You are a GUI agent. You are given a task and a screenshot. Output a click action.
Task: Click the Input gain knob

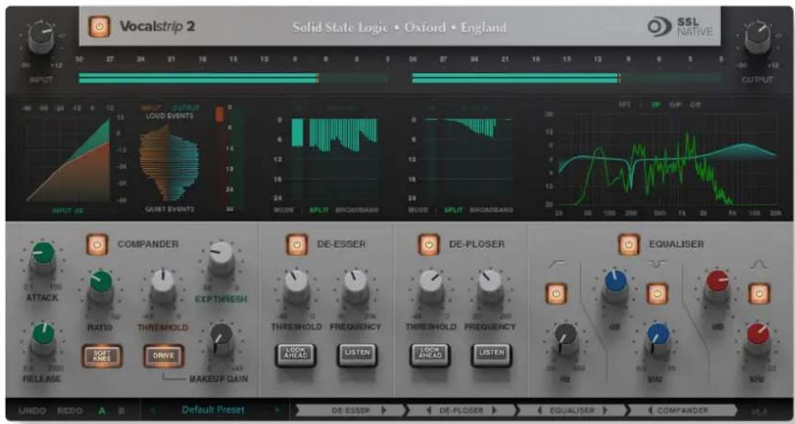43,36
